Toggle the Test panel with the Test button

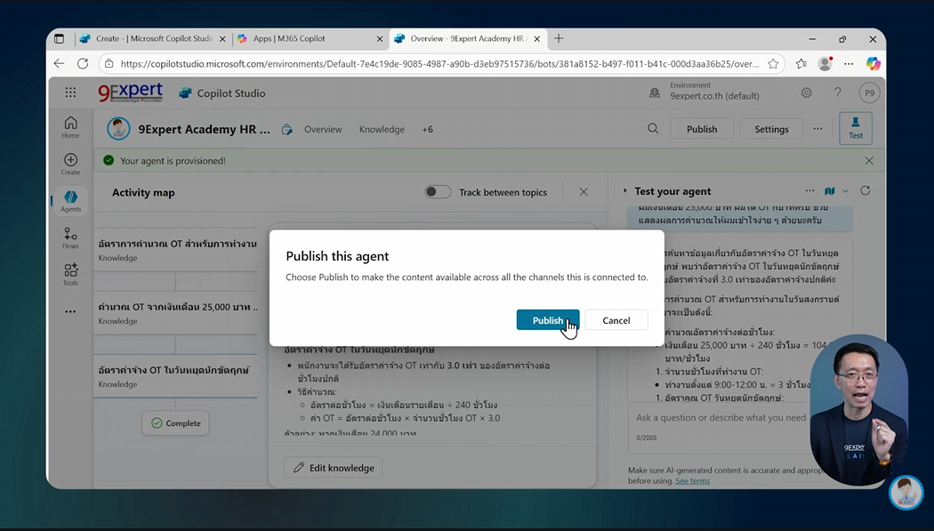pyautogui.click(x=855, y=127)
